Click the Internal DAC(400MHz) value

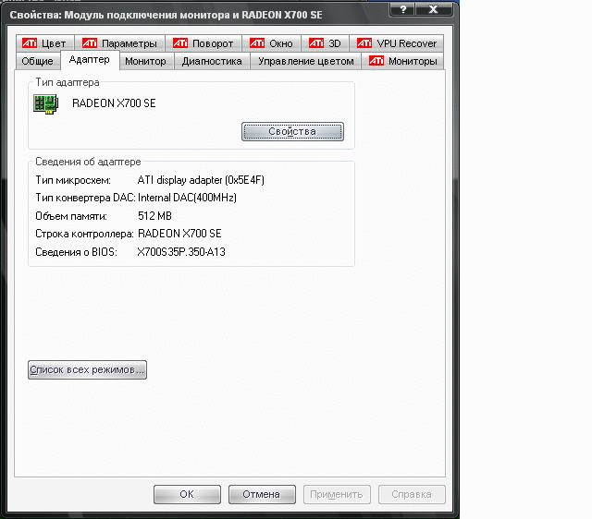point(187,198)
